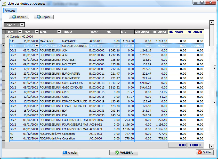The width and height of the screenshot is (218, 159).
Task: Exit using the Quitter button
Action: [205, 152]
